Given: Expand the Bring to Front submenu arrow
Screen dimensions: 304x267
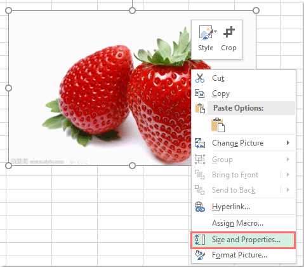Looking at the screenshot, I should [288, 175].
